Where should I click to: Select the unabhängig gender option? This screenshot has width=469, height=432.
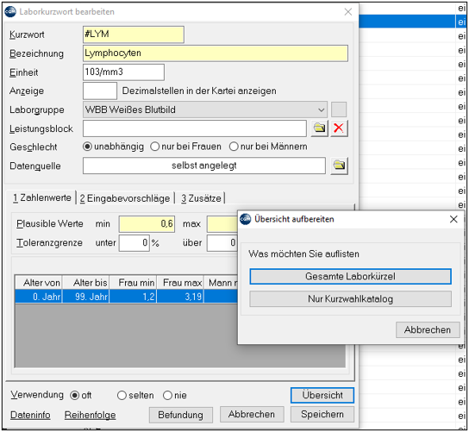(x=113, y=147)
